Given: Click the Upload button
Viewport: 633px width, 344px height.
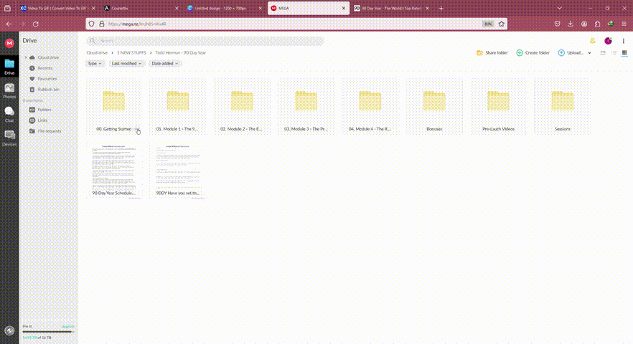Looking at the screenshot, I should [x=571, y=53].
